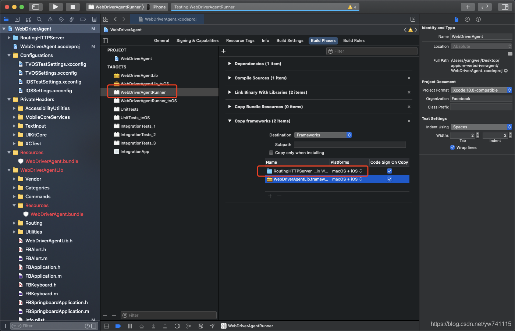515x331 pixels.
Task: Switch to the Build Rules tab
Action: [x=354, y=40]
